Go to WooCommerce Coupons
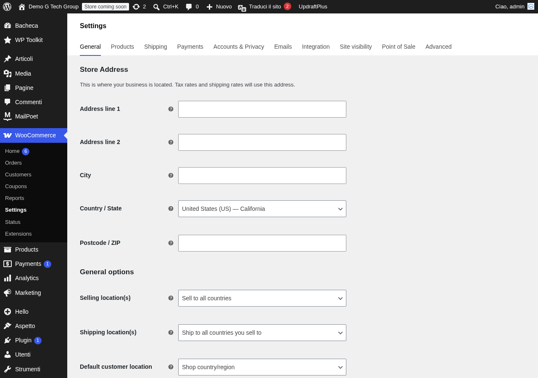This screenshot has height=378, width=538. [x=16, y=186]
